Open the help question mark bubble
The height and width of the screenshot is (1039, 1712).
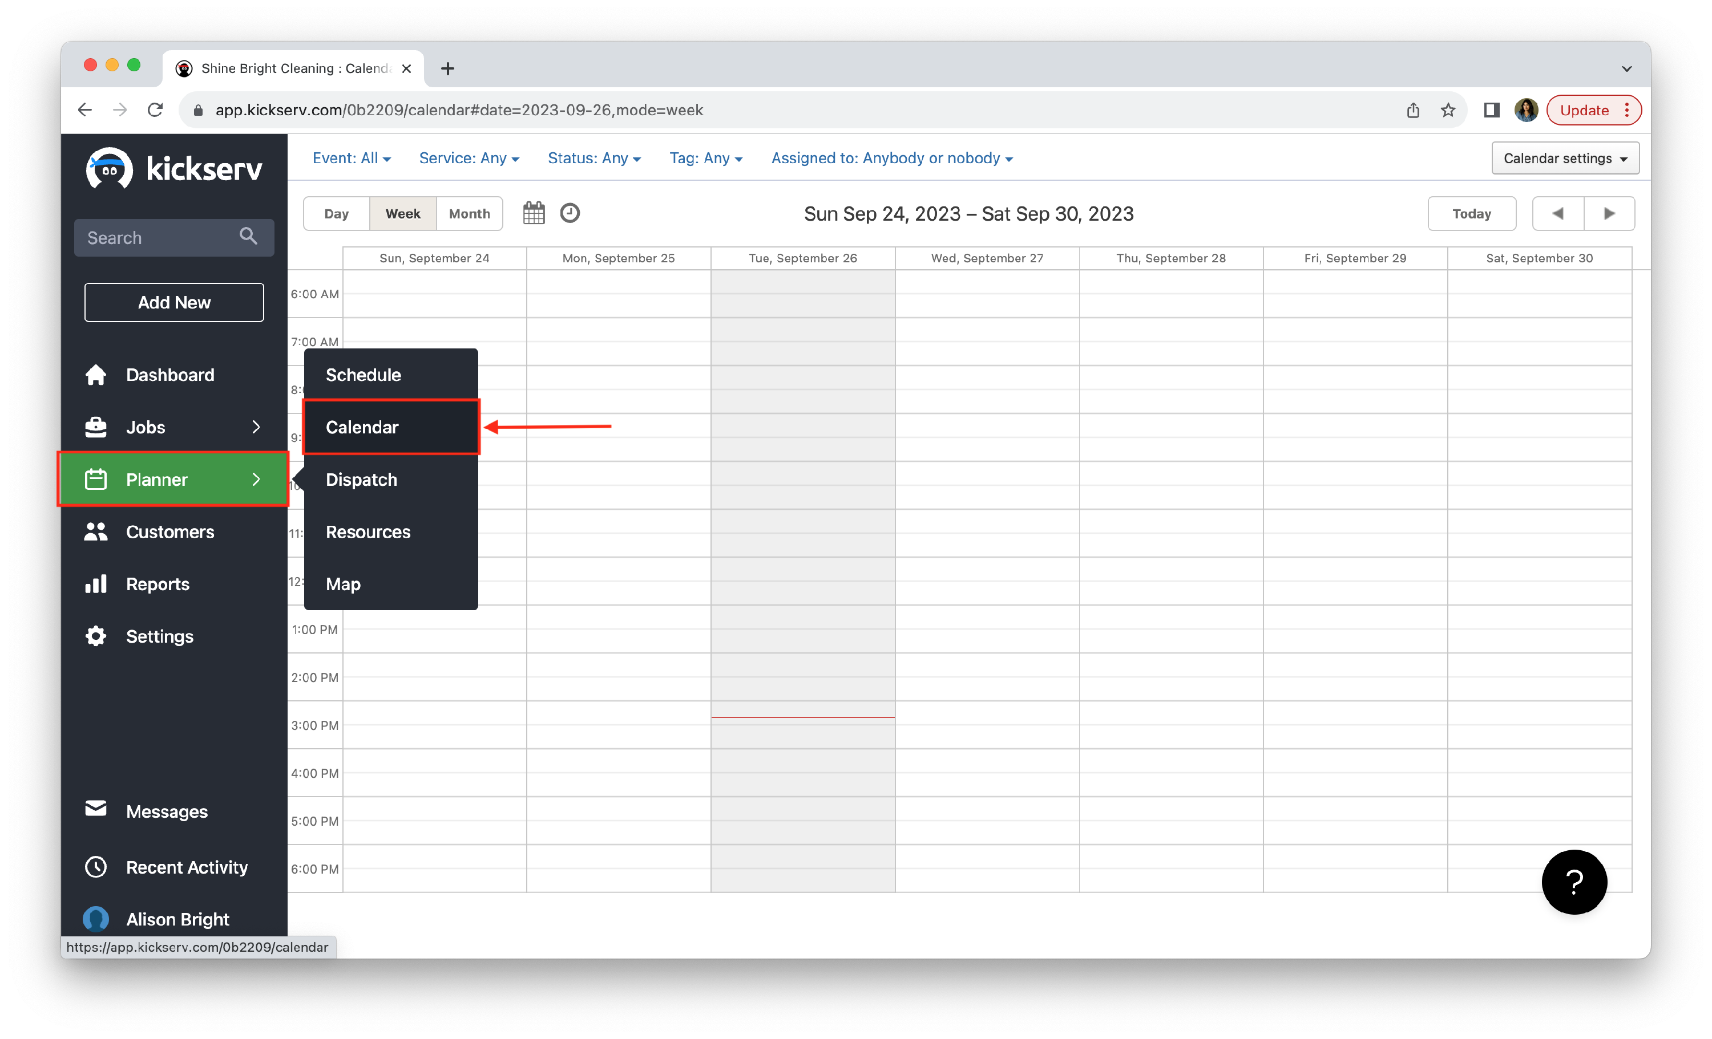tap(1574, 882)
